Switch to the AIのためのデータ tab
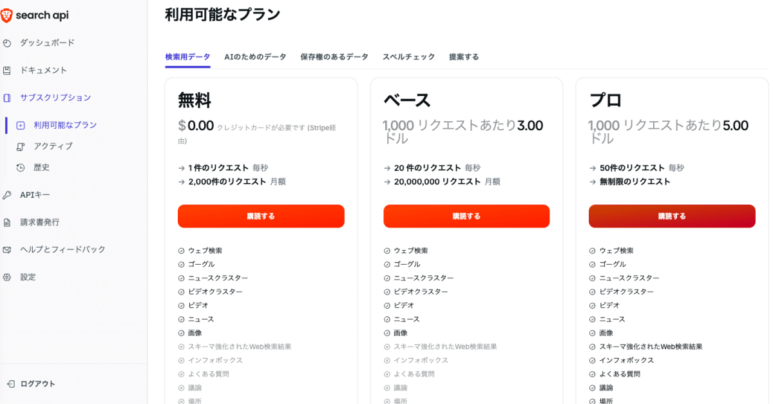The height and width of the screenshot is (404, 773). (x=255, y=57)
